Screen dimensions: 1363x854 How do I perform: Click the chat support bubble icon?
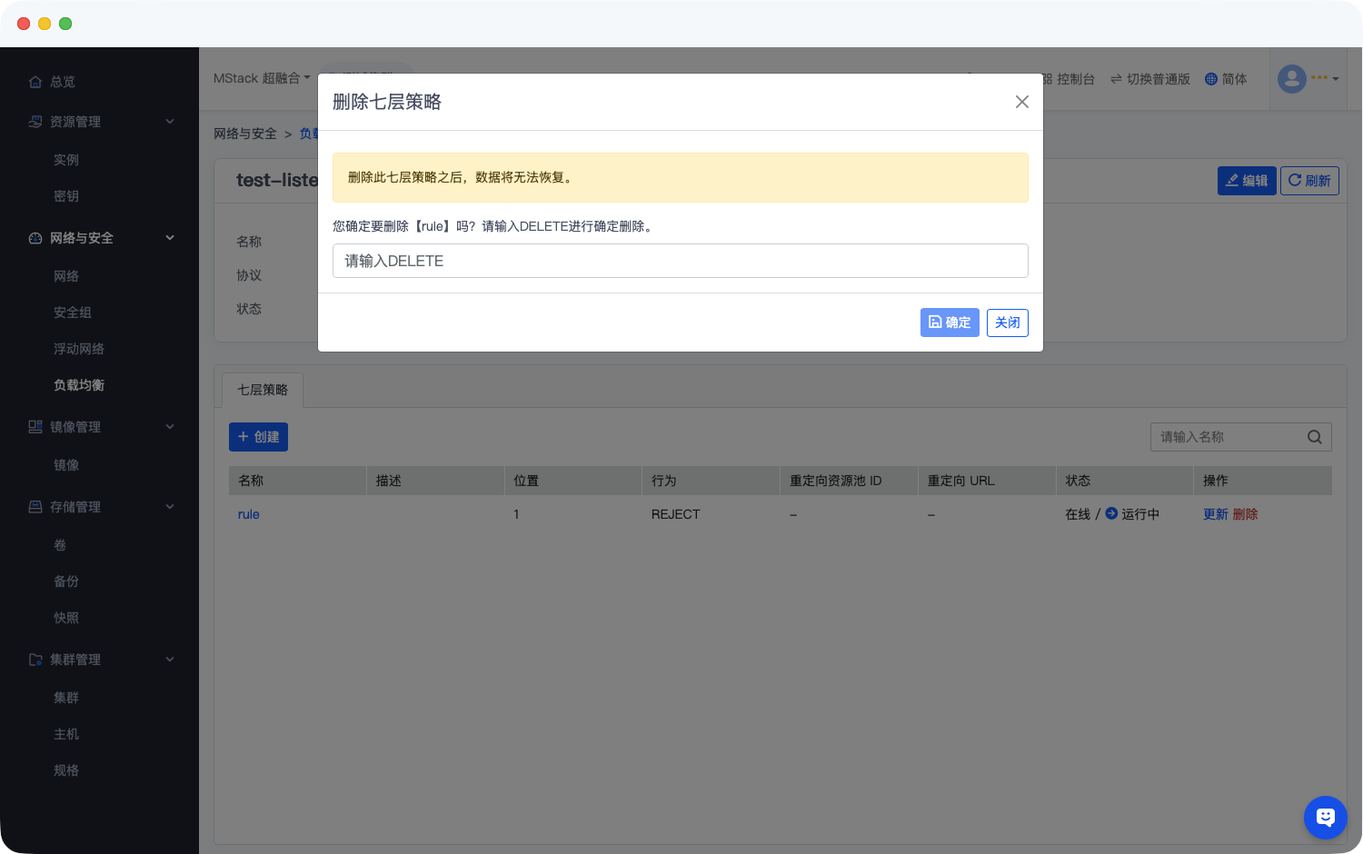pyautogui.click(x=1325, y=818)
